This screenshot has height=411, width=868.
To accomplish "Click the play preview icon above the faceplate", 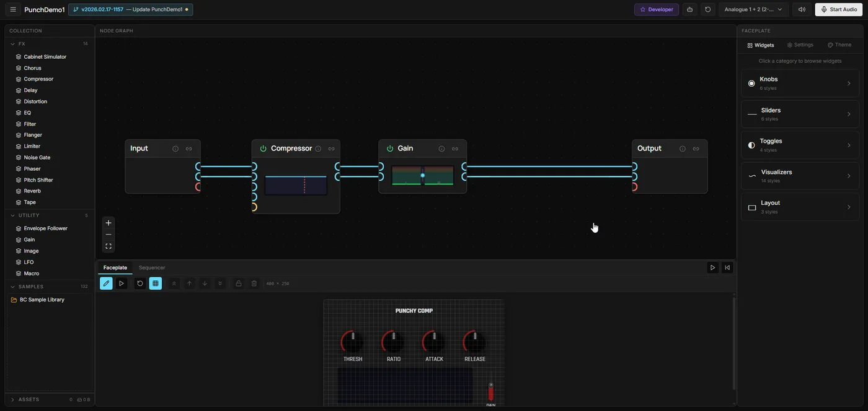I will coord(711,266).
